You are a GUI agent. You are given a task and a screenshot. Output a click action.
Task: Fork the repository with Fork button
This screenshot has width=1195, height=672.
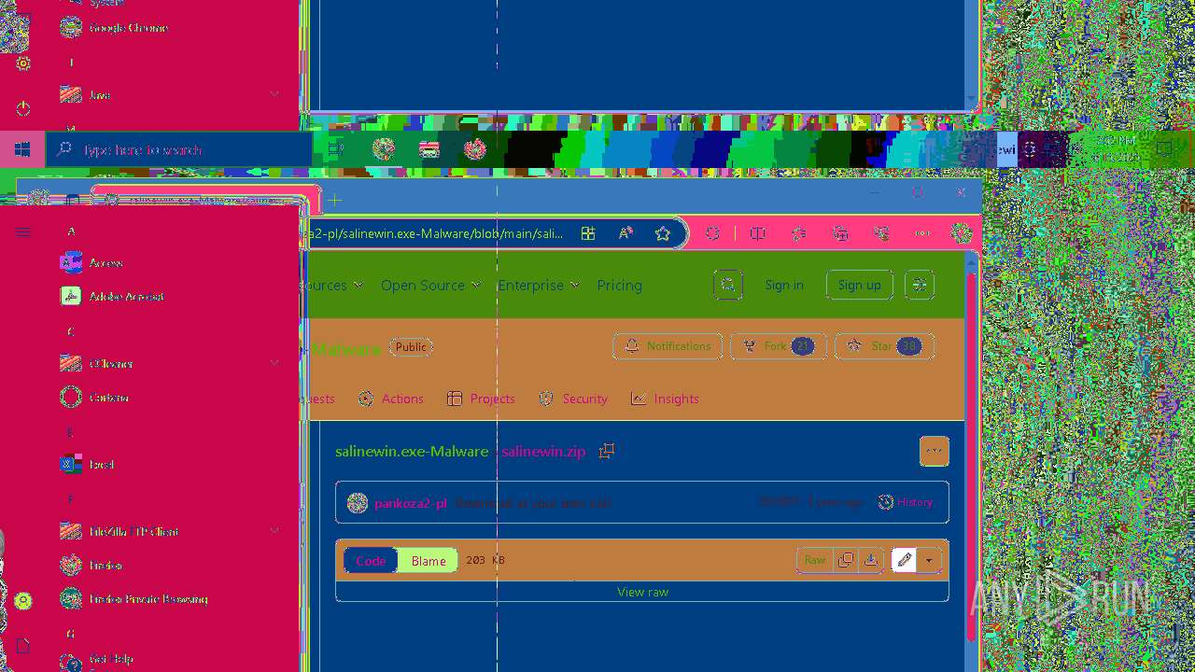click(778, 346)
